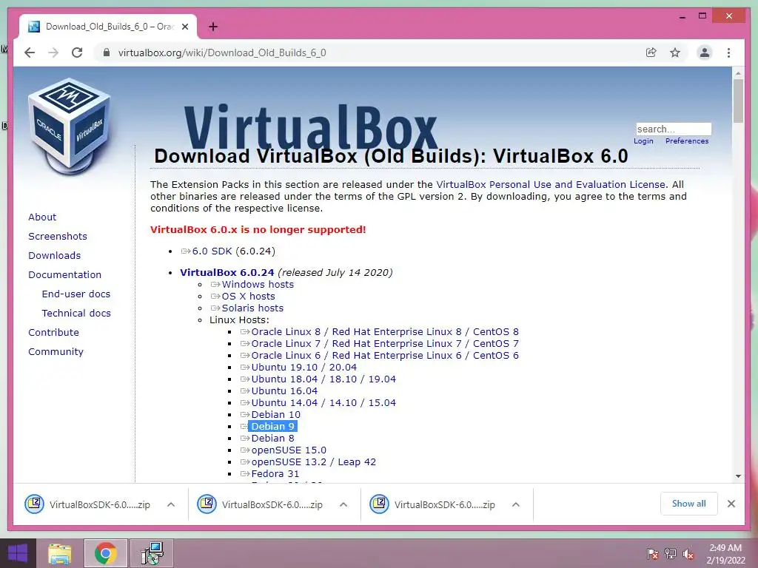Click the browser forward arrow

53,53
